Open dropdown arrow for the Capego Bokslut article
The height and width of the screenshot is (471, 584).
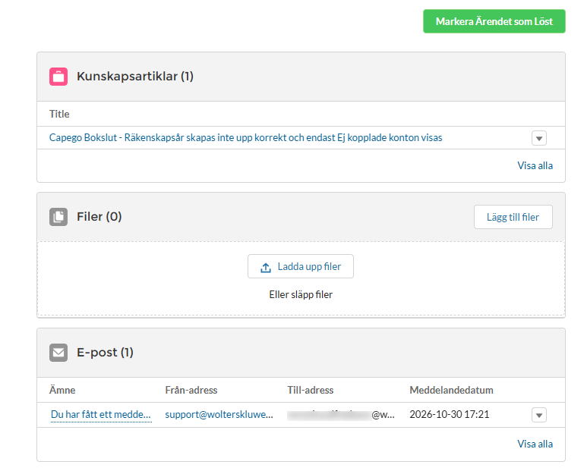[539, 138]
